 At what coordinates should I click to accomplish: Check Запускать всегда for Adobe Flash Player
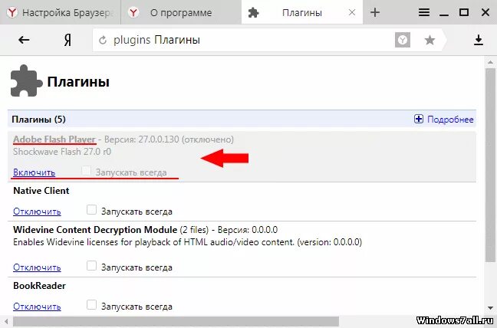pos(86,171)
